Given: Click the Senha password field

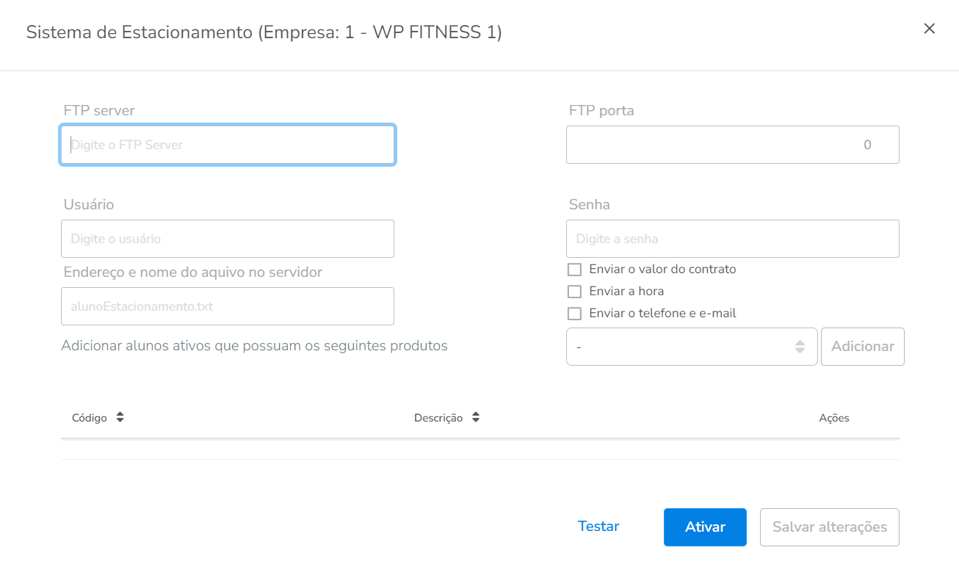Looking at the screenshot, I should (x=732, y=239).
